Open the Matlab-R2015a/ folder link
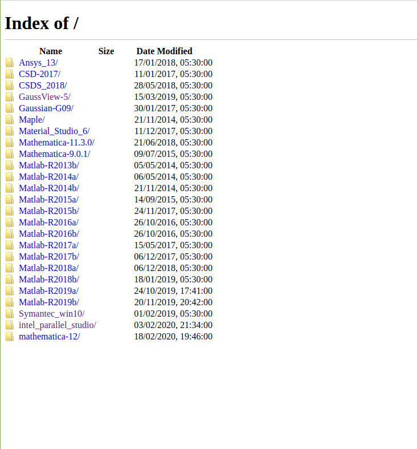 [x=48, y=200]
